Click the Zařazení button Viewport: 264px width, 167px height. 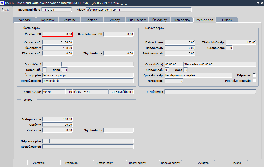coord(39,163)
